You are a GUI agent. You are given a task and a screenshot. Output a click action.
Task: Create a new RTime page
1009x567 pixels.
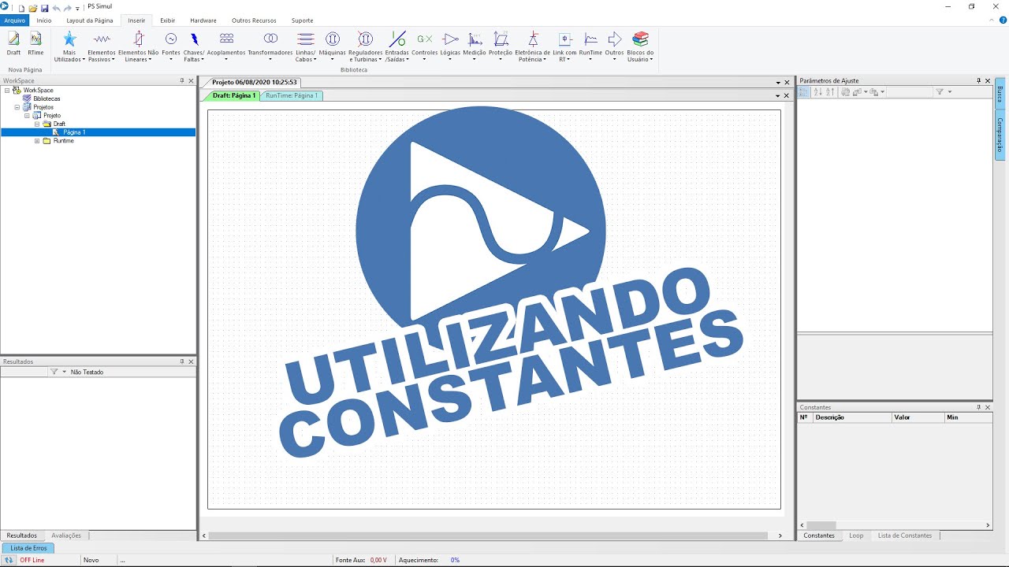(x=35, y=44)
